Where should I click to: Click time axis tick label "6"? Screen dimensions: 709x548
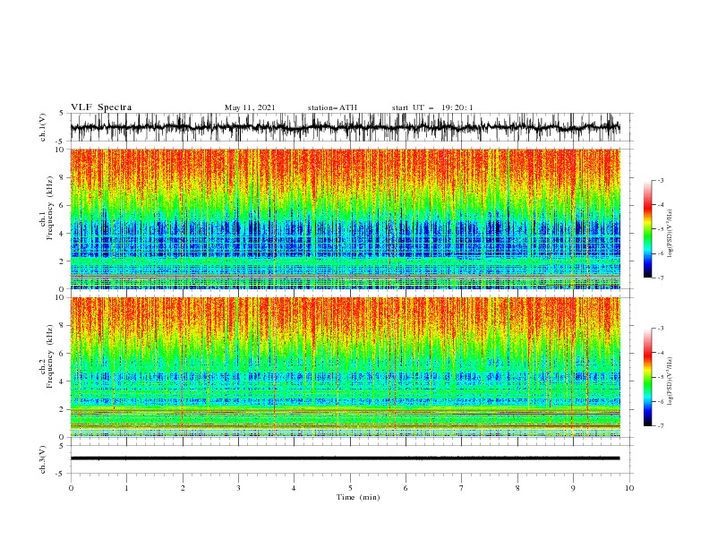pyautogui.click(x=406, y=488)
